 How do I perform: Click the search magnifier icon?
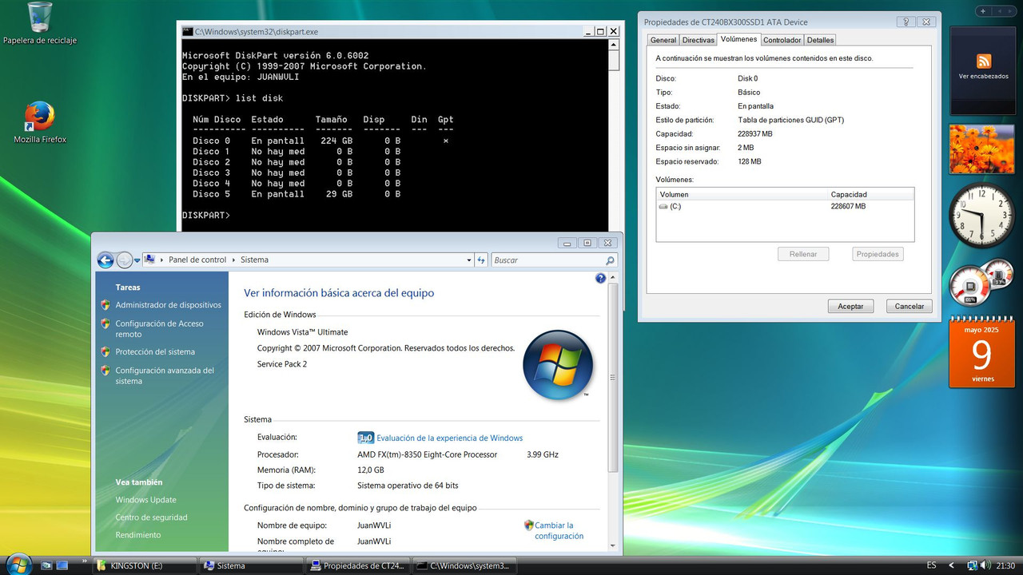coord(611,260)
